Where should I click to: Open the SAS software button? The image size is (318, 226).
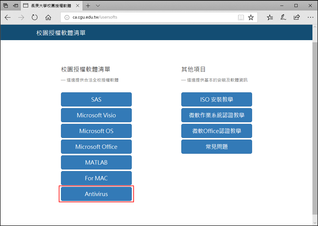[96, 99]
